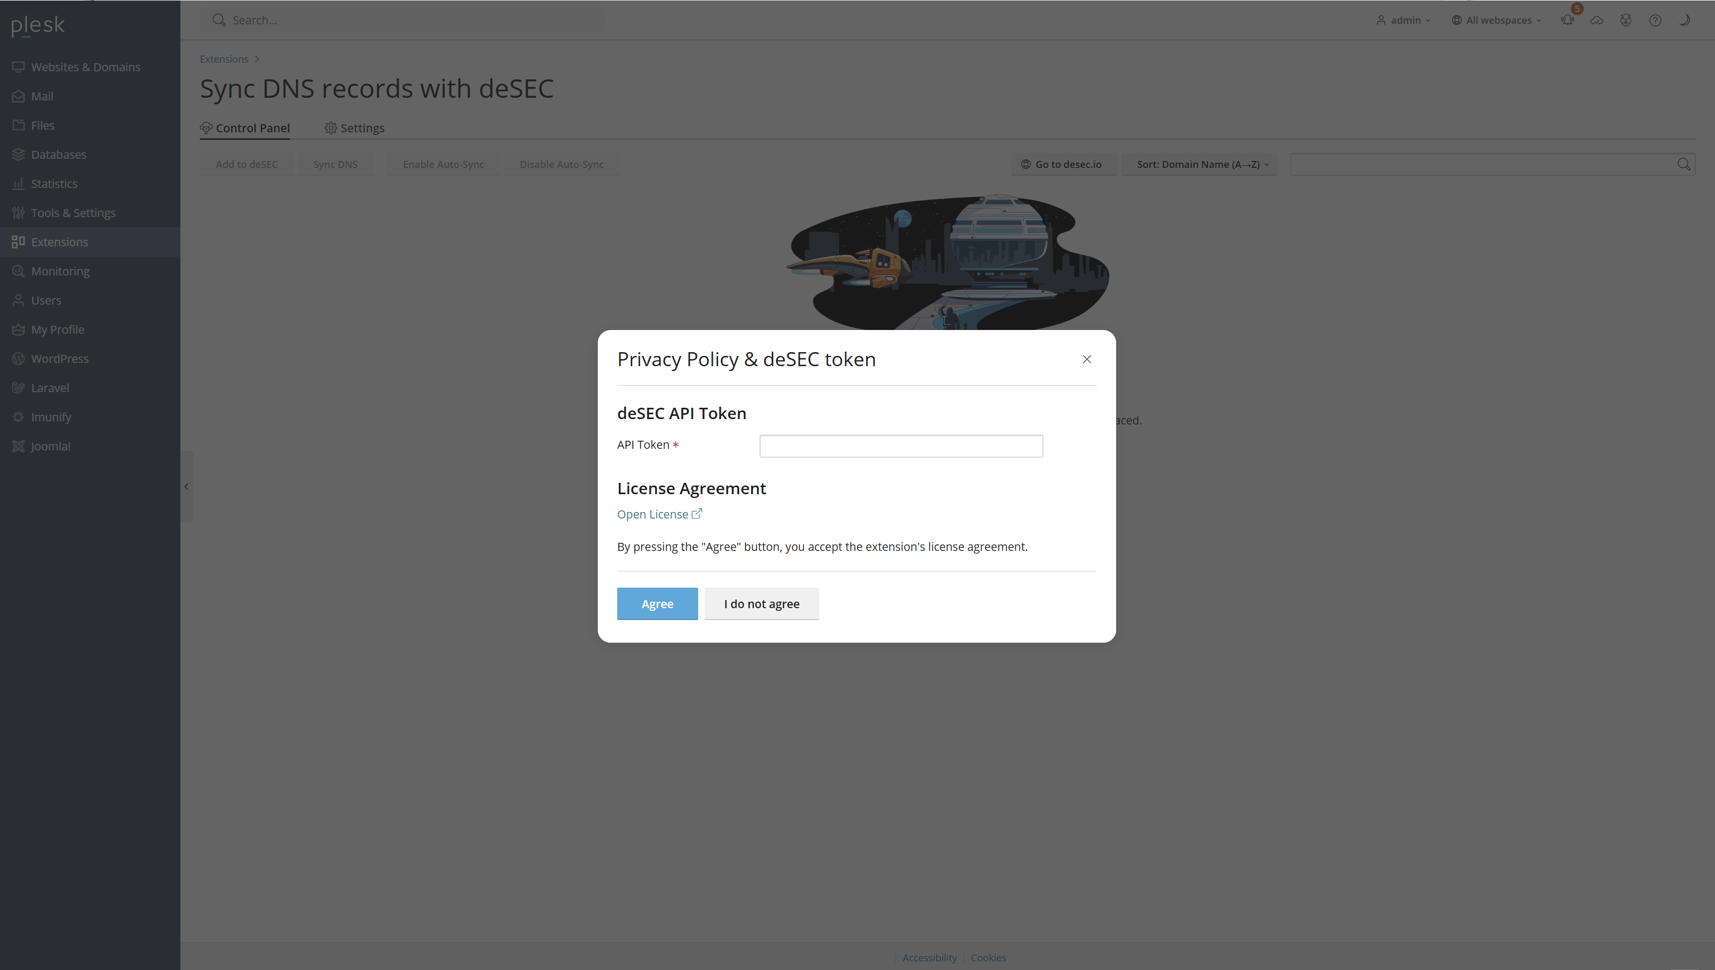Change sorting via Domain Name dropdown
The image size is (1715, 970).
pos(1199,164)
